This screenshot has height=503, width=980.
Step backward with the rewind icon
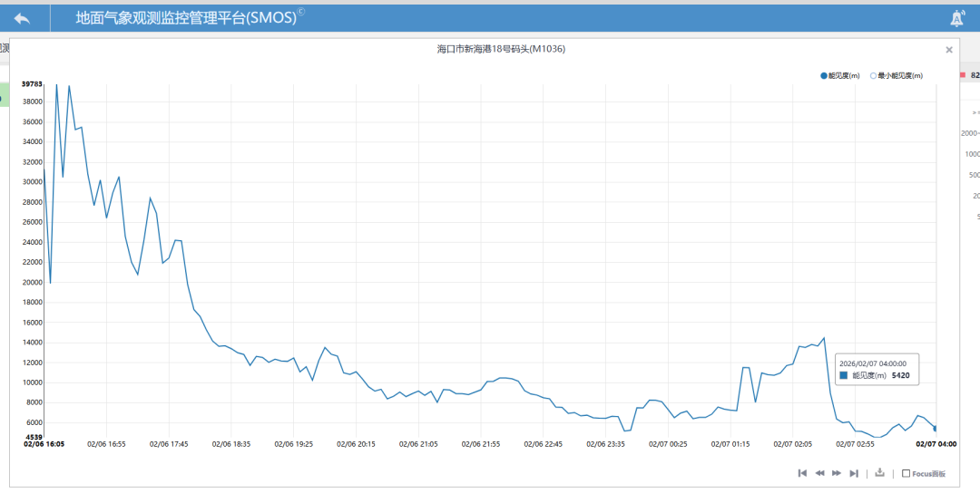point(819,473)
